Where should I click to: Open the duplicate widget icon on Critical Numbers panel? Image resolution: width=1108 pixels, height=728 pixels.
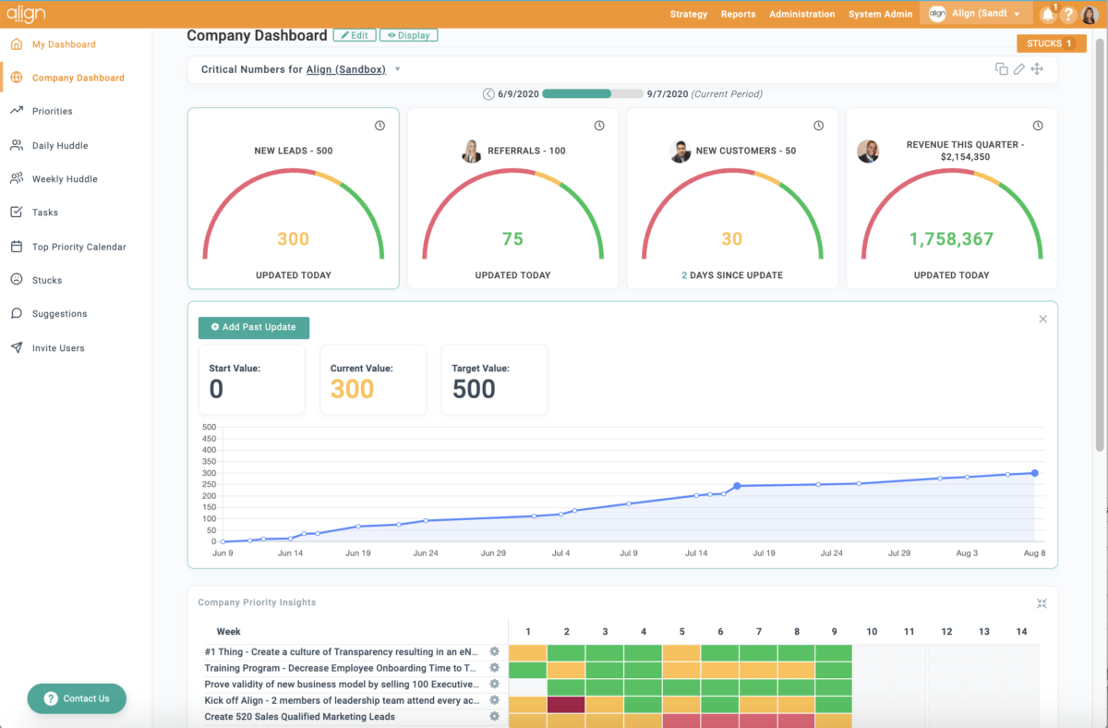pos(1002,68)
